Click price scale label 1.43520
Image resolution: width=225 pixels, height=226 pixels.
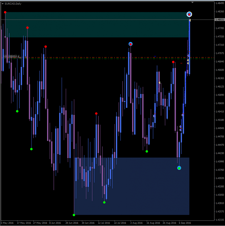[220, 178]
